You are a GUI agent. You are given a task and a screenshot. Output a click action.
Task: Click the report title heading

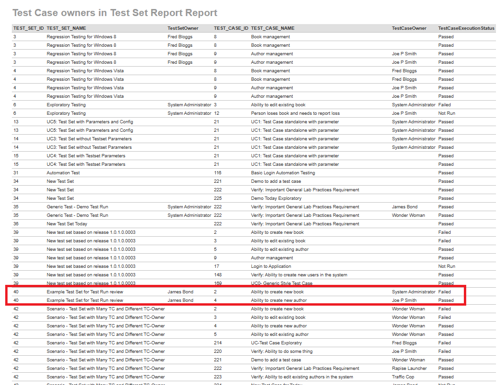click(115, 13)
